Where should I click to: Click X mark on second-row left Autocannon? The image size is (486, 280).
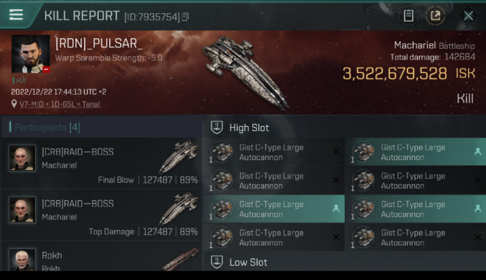(x=336, y=181)
